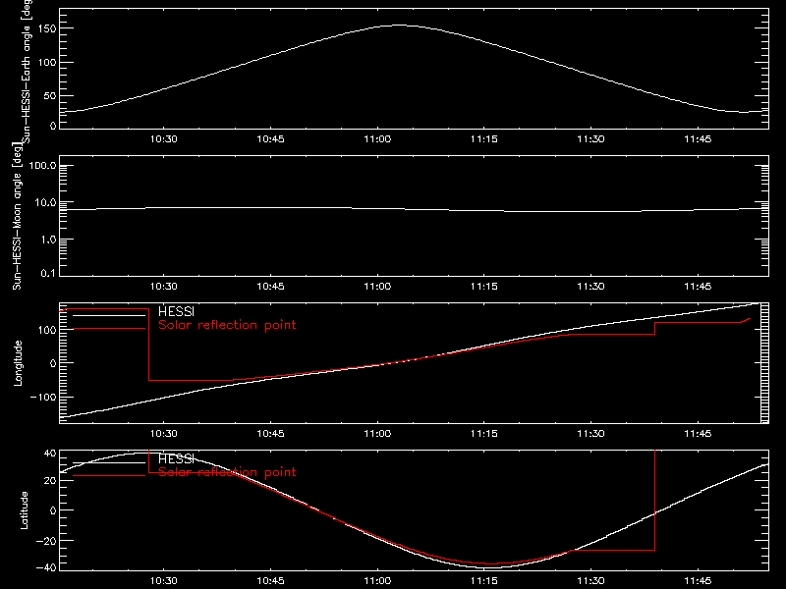Screen dimensions: 786x589
Task: Click the HESSI legend text in Longitude plot
Action: pos(177,311)
